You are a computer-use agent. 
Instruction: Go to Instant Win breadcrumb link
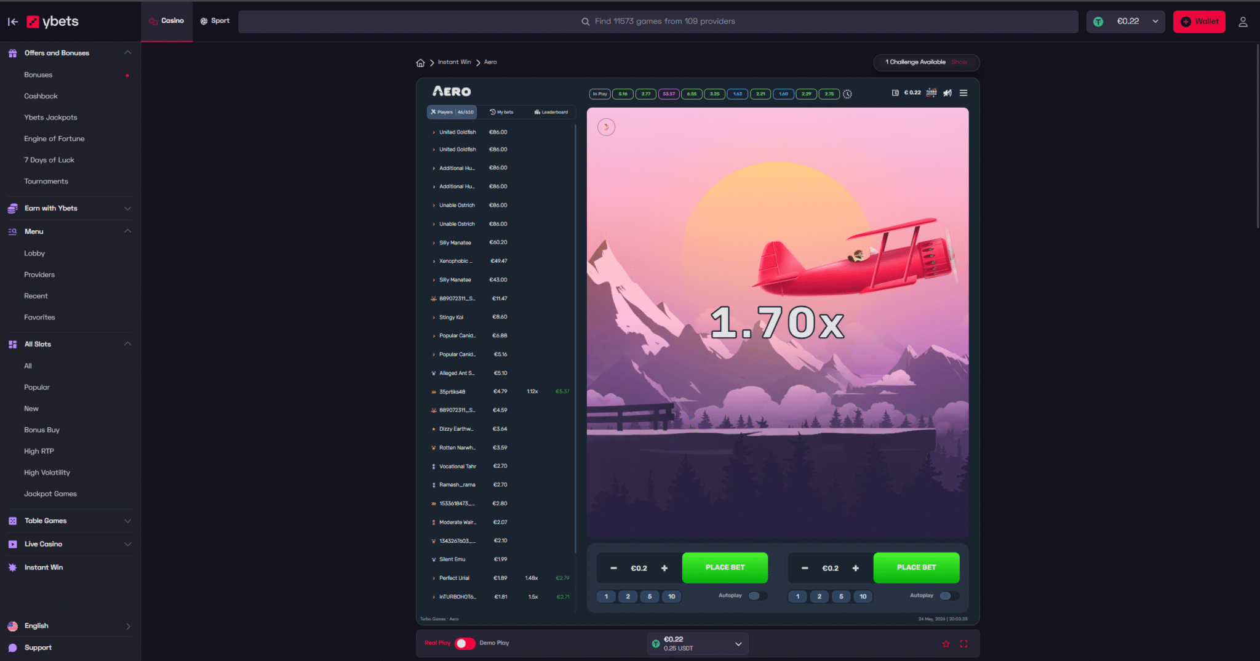[454, 62]
